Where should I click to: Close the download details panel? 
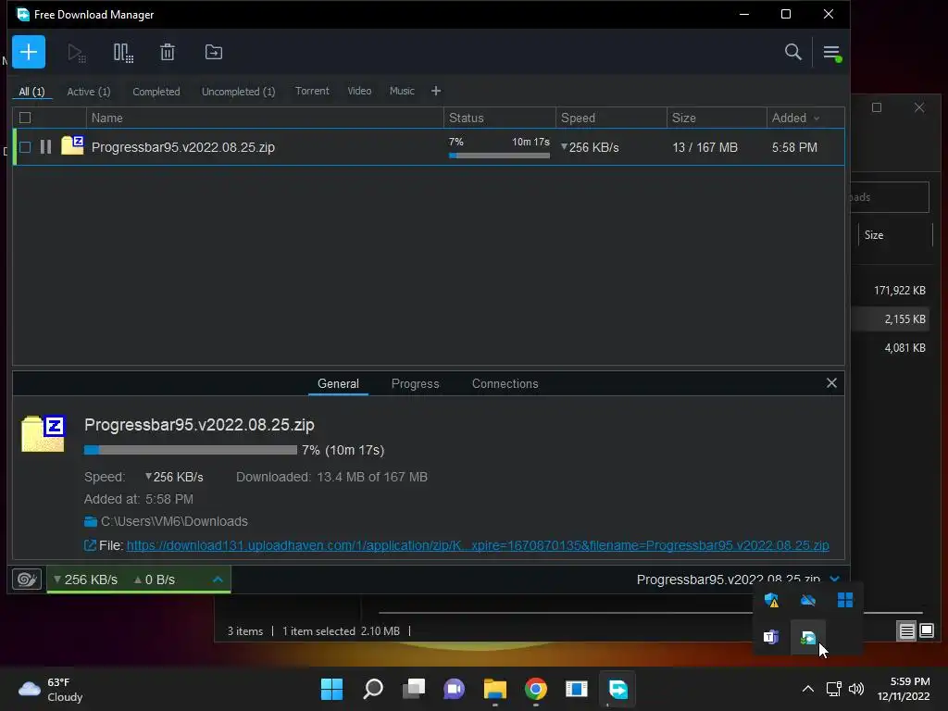point(831,382)
